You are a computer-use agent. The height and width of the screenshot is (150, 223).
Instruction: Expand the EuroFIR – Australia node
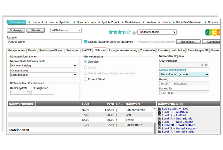click(159, 112)
